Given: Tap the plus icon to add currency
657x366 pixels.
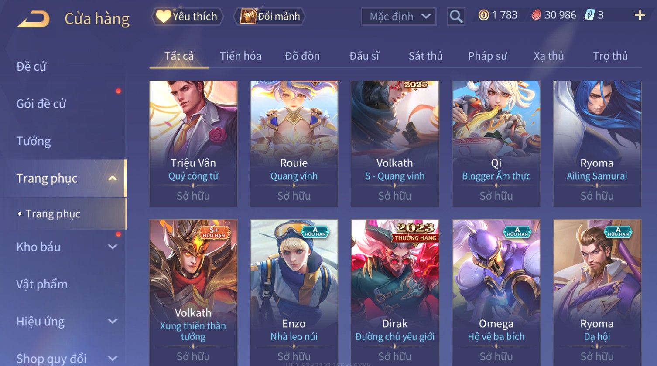Looking at the screenshot, I should click(640, 16).
